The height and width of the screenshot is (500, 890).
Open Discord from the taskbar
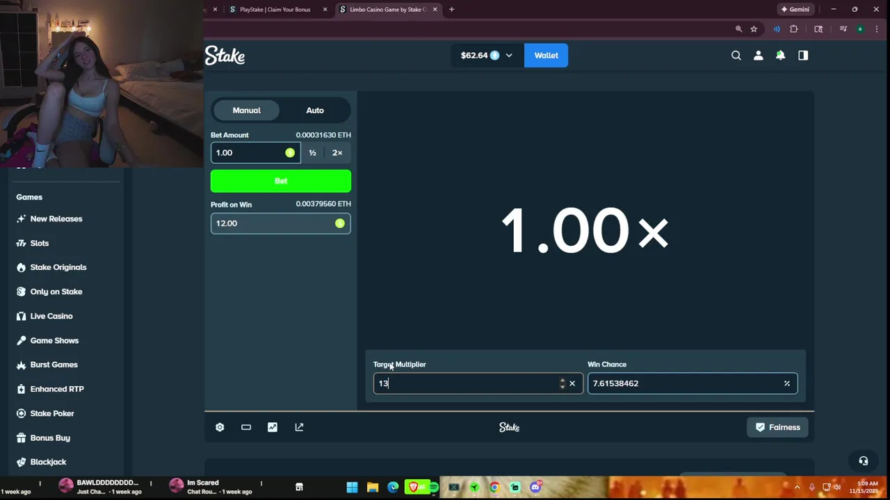pyautogui.click(x=535, y=487)
